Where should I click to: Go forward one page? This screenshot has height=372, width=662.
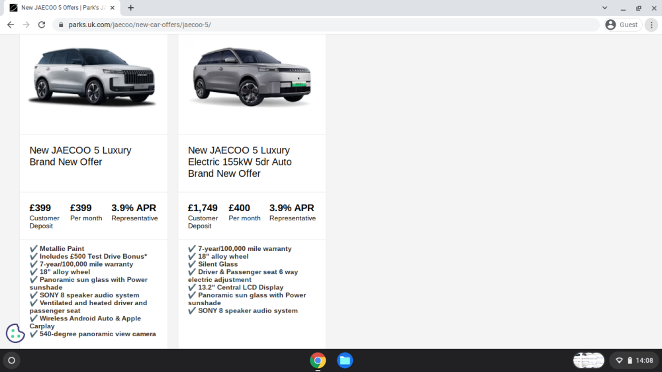click(x=26, y=25)
